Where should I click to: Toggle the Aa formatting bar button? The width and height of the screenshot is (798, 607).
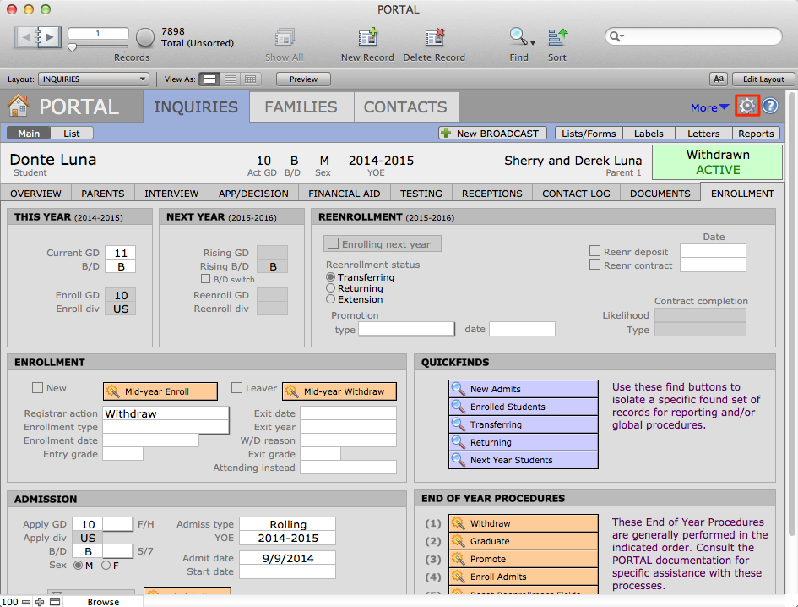tap(718, 79)
